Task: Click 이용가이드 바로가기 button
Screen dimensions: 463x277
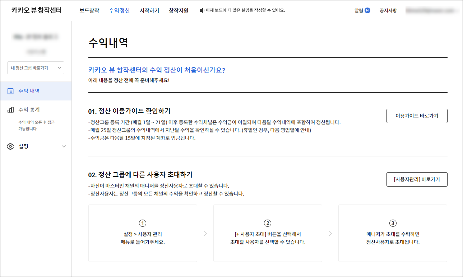Action: [x=417, y=116]
